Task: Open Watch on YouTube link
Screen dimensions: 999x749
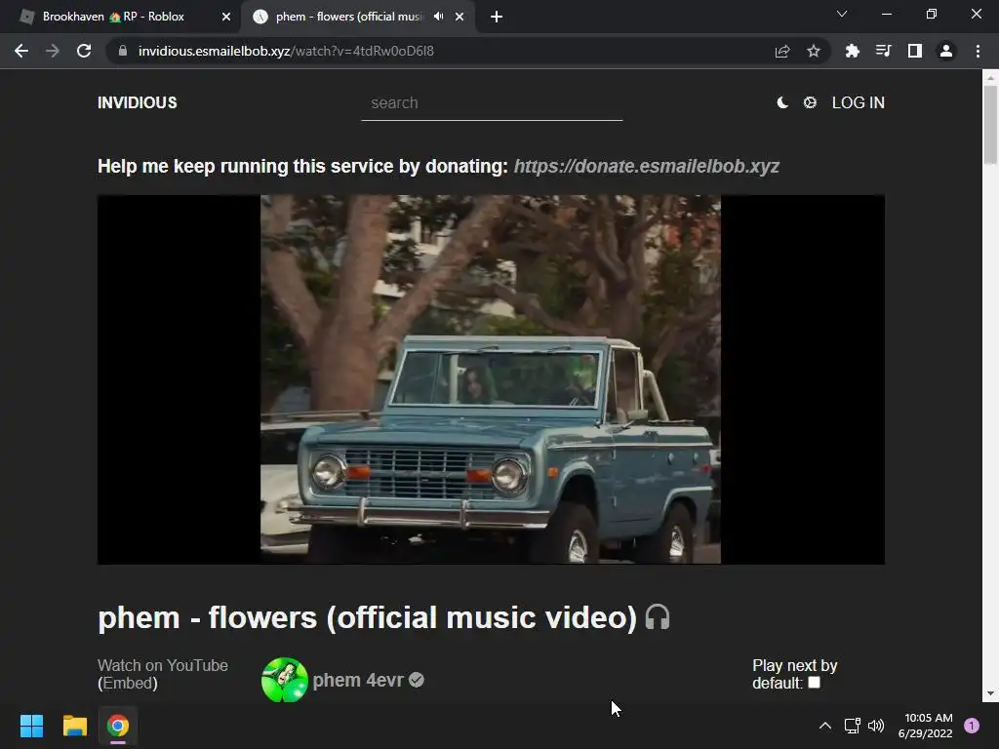Action: click(163, 665)
